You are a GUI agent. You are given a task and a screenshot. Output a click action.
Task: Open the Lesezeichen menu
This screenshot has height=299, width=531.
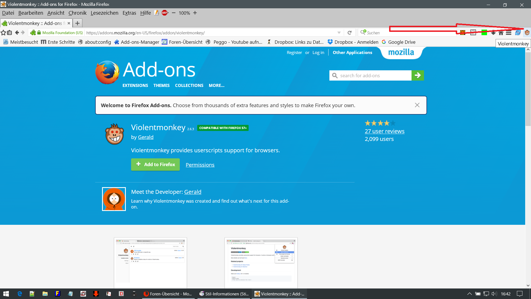pos(104,13)
